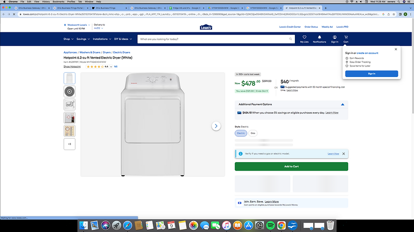
Task: Open Trash in the Dock
Action: point(330,225)
